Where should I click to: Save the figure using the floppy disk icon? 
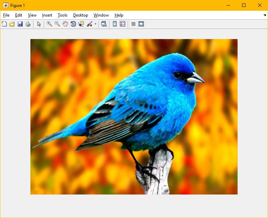click(20, 24)
